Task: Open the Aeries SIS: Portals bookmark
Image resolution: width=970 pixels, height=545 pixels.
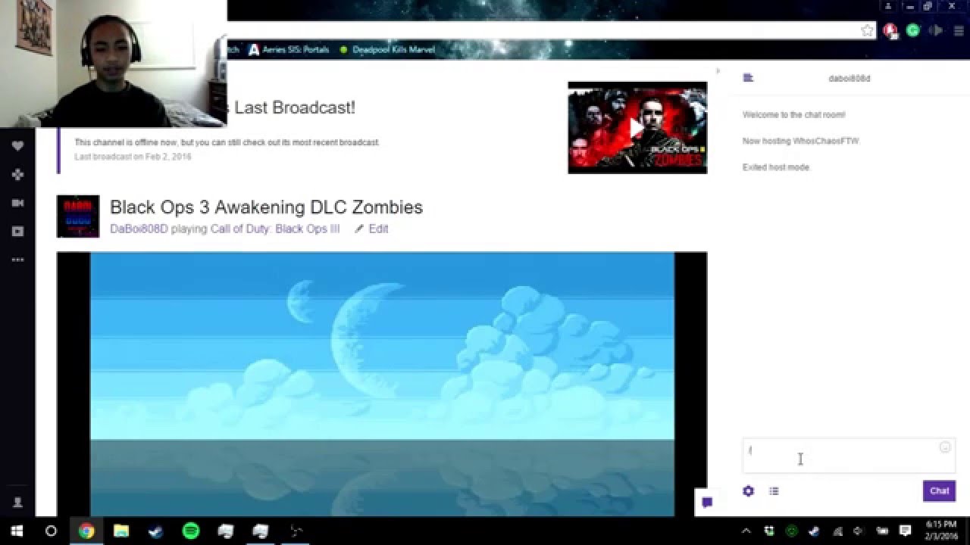Action: [289, 50]
